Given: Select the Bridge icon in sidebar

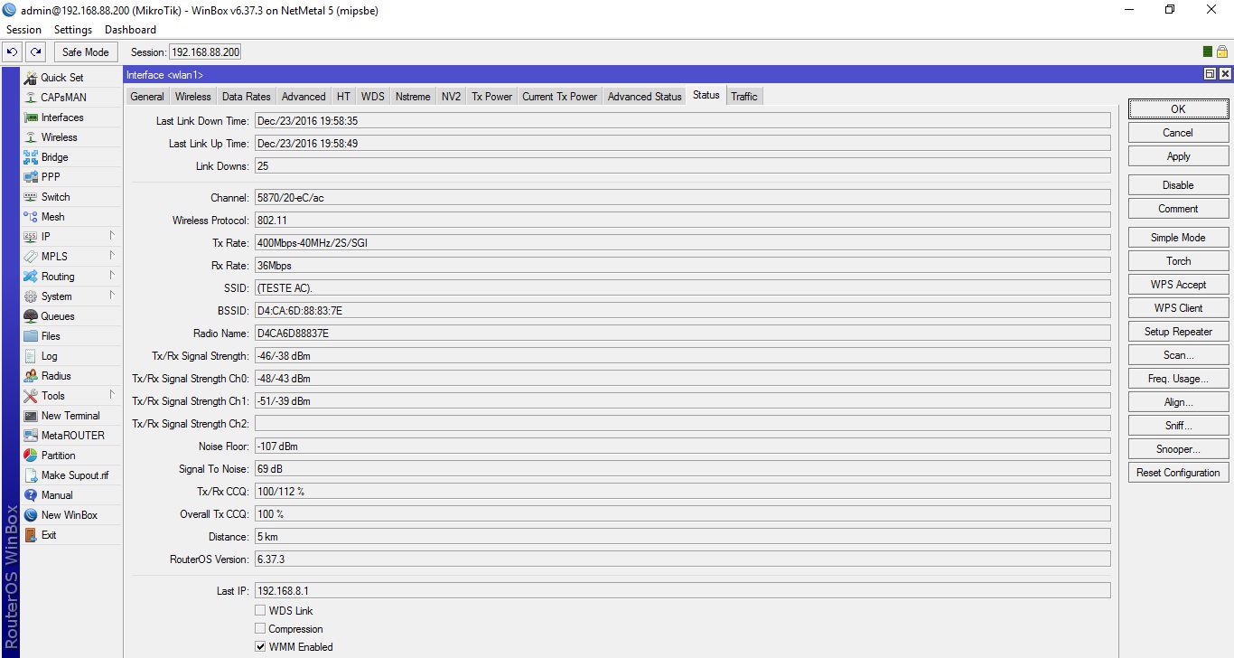Looking at the screenshot, I should pyautogui.click(x=31, y=157).
